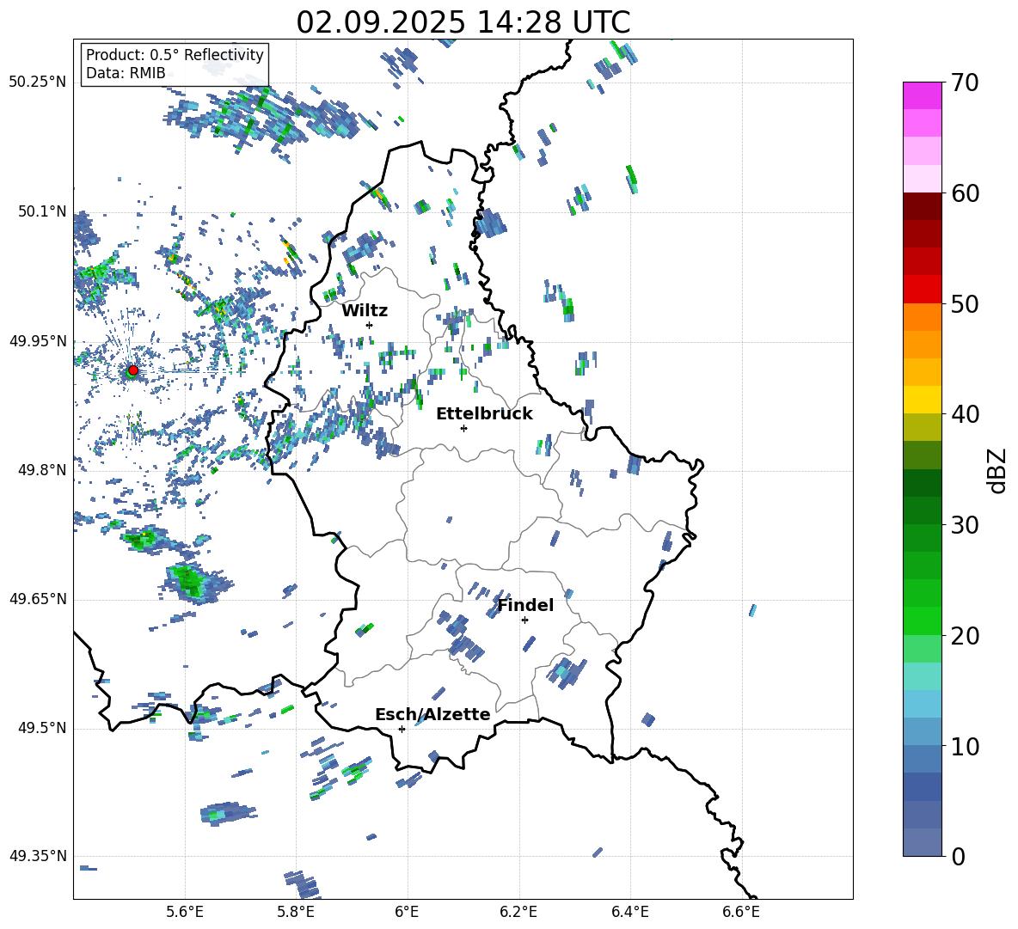Click the Ettelbruck city label
The image size is (1018, 929).
(x=484, y=414)
